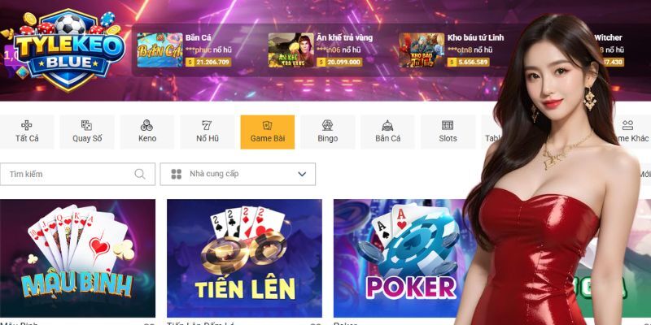Click the magnifier icon in the search box
The image size is (651, 325).
140,174
